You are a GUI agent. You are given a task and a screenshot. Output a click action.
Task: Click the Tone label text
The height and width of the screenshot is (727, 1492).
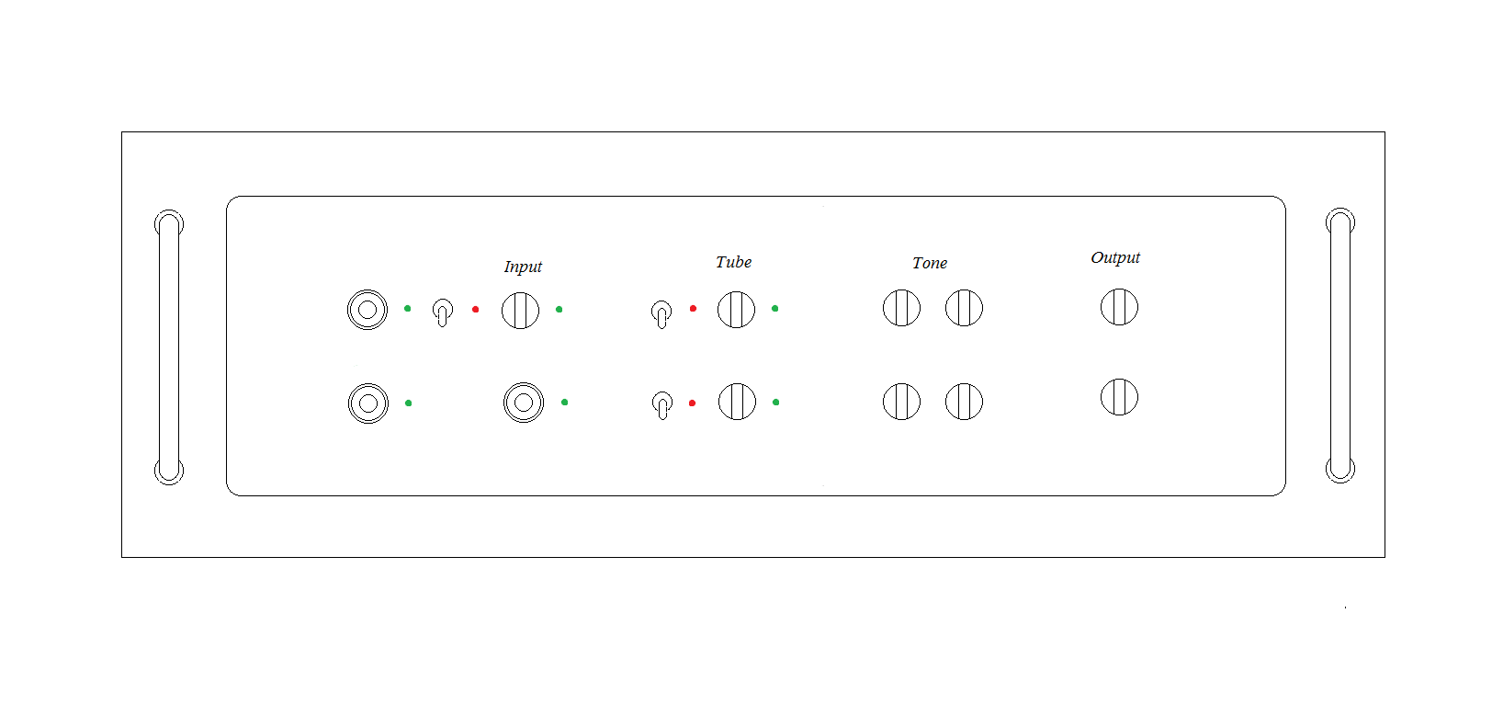click(x=930, y=263)
